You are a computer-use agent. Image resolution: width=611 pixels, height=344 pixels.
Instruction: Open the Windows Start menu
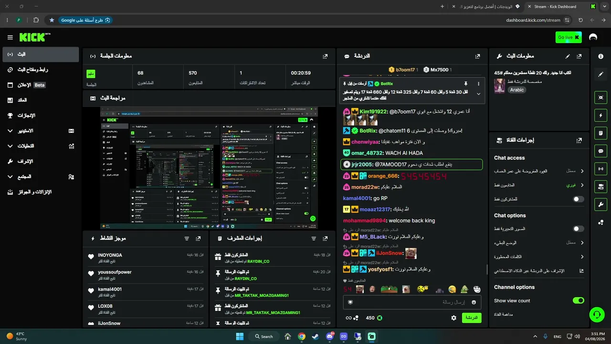point(240,336)
